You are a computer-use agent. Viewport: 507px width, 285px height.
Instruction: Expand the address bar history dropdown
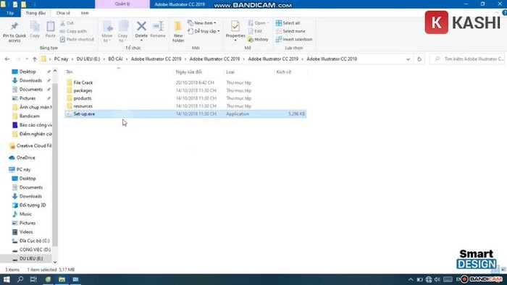coord(408,59)
